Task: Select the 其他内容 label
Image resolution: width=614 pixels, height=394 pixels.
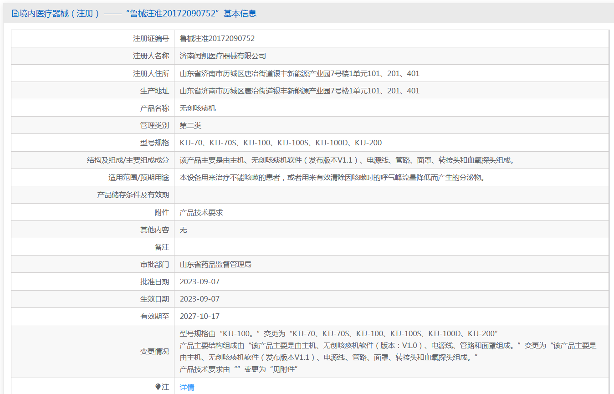Action: click(x=154, y=230)
